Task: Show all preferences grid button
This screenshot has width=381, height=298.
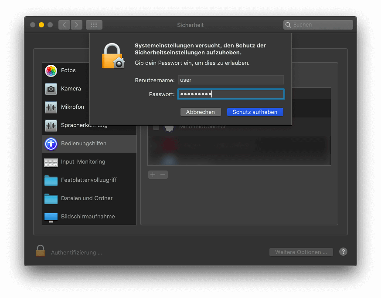Action: pyautogui.click(x=94, y=25)
